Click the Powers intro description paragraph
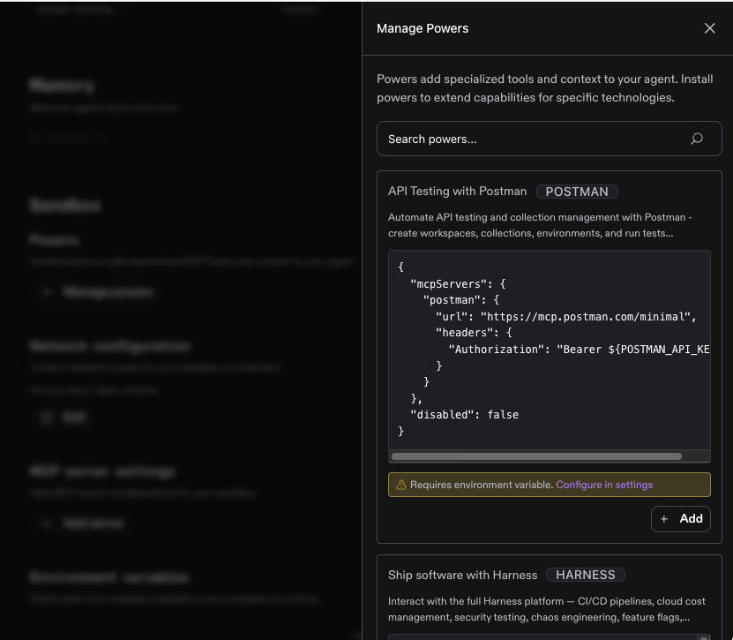733x640 pixels. pos(544,88)
